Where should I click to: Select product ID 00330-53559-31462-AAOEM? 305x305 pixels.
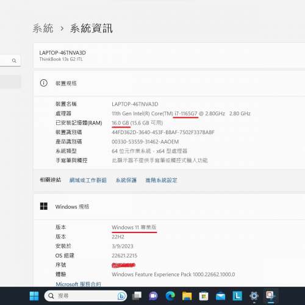tap(145, 142)
